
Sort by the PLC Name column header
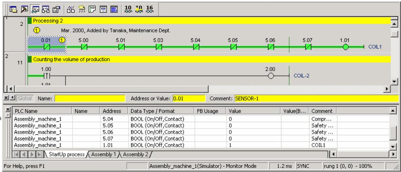coord(42,111)
